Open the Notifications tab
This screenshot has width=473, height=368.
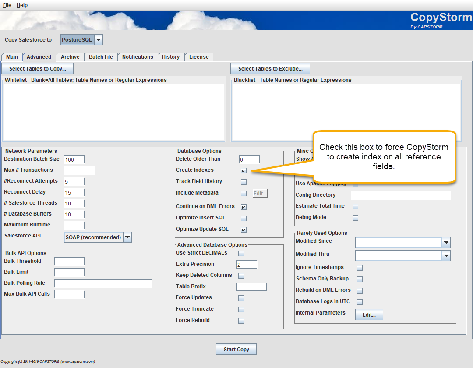click(138, 57)
